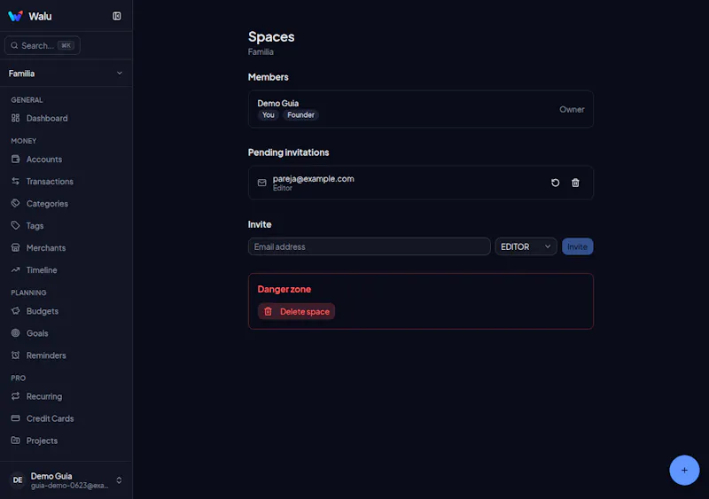This screenshot has height=499, width=709.
Task: Open Reminders in sidebar
Action: click(66, 355)
